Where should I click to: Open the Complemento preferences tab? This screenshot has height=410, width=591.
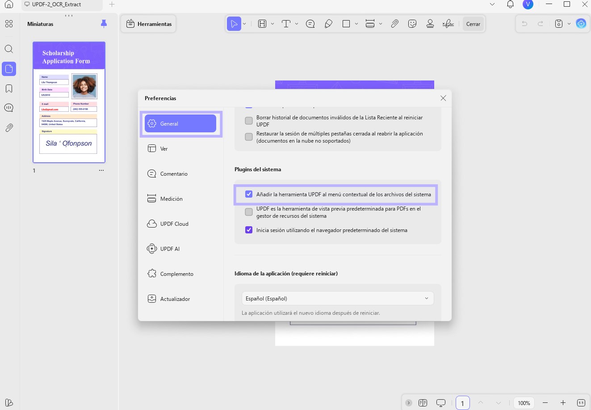[180, 274]
